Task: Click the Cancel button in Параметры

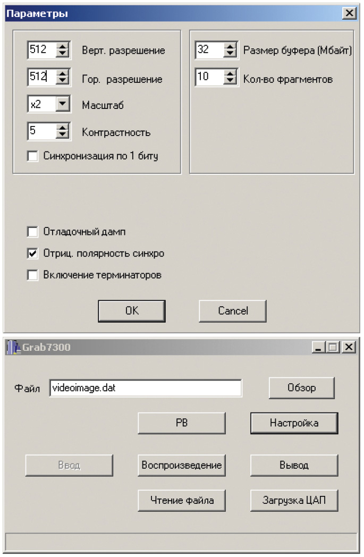Action: coord(233,311)
